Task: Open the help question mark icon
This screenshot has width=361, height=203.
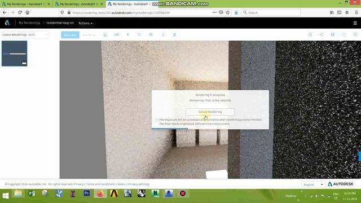Action: pyautogui.click(x=351, y=168)
